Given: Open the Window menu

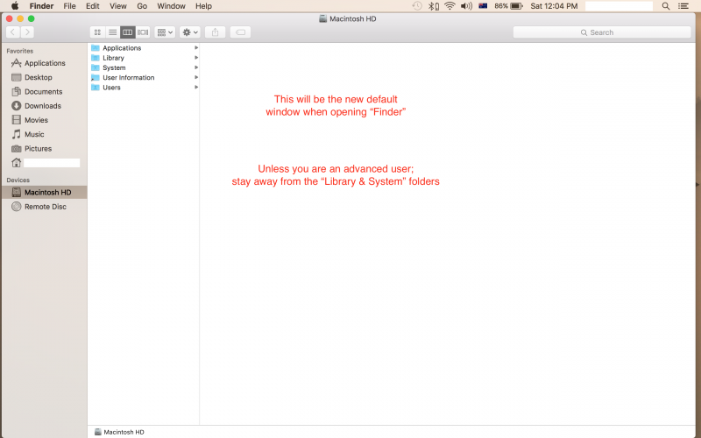Looking at the screenshot, I should [x=171, y=6].
